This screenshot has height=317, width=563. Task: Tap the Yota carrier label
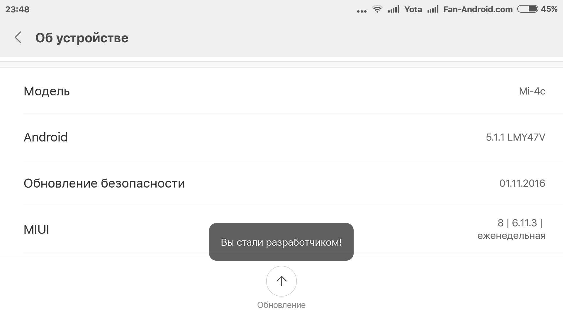pos(413,9)
